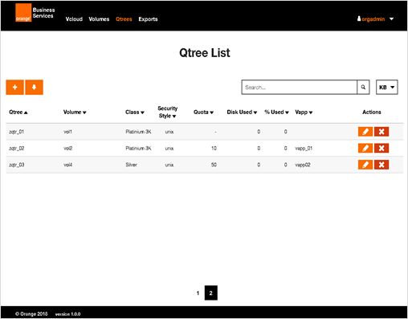Screen dimensions: 408x319
Task: Open the Volumes menu item
Action: coord(99,19)
